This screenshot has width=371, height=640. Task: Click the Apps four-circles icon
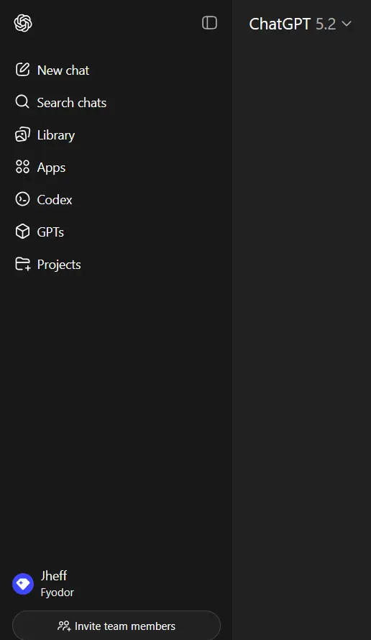click(22, 167)
